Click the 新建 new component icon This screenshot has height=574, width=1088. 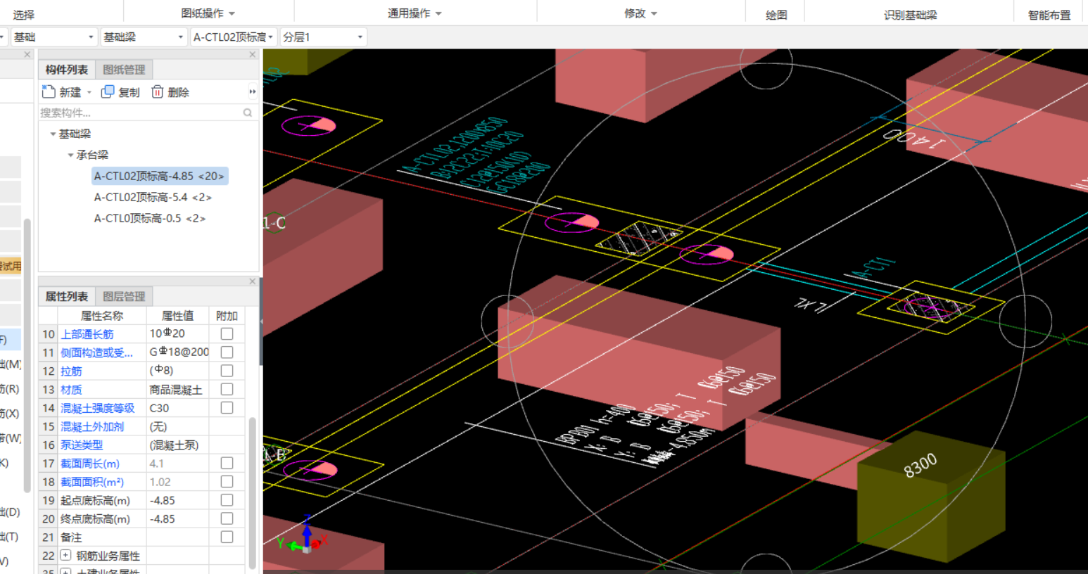click(49, 92)
